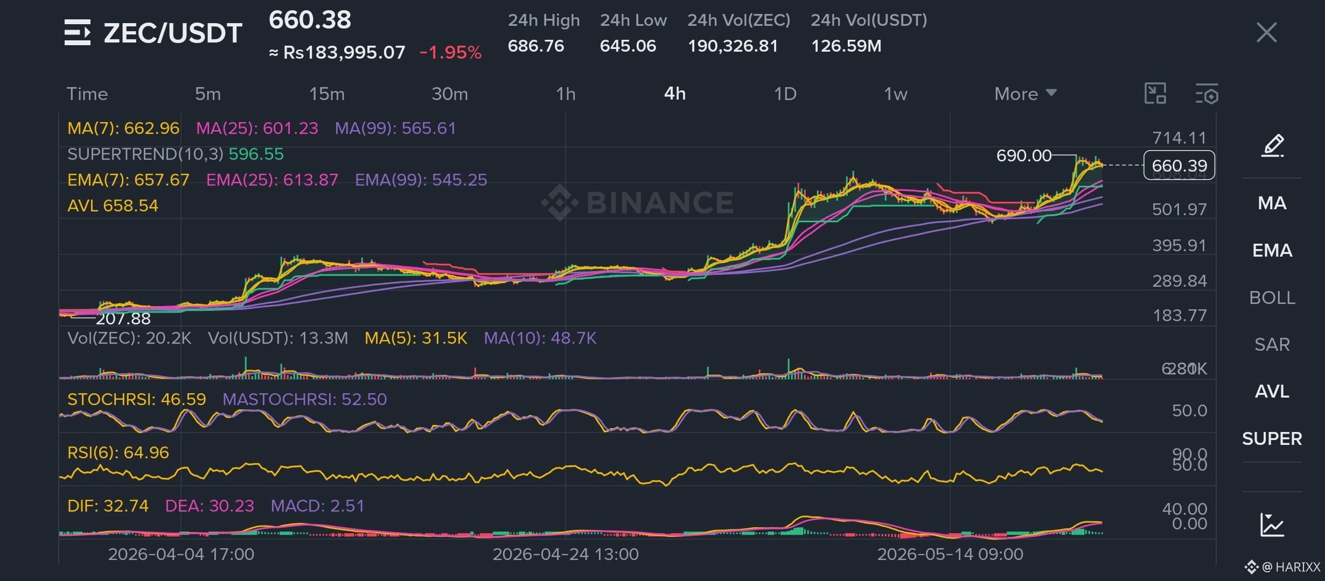This screenshot has width=1325, height=581.
Task: Click the DIF: 32.74 label
Action: click(x=108, y=506)
